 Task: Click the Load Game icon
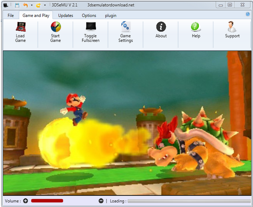point(21,27)
